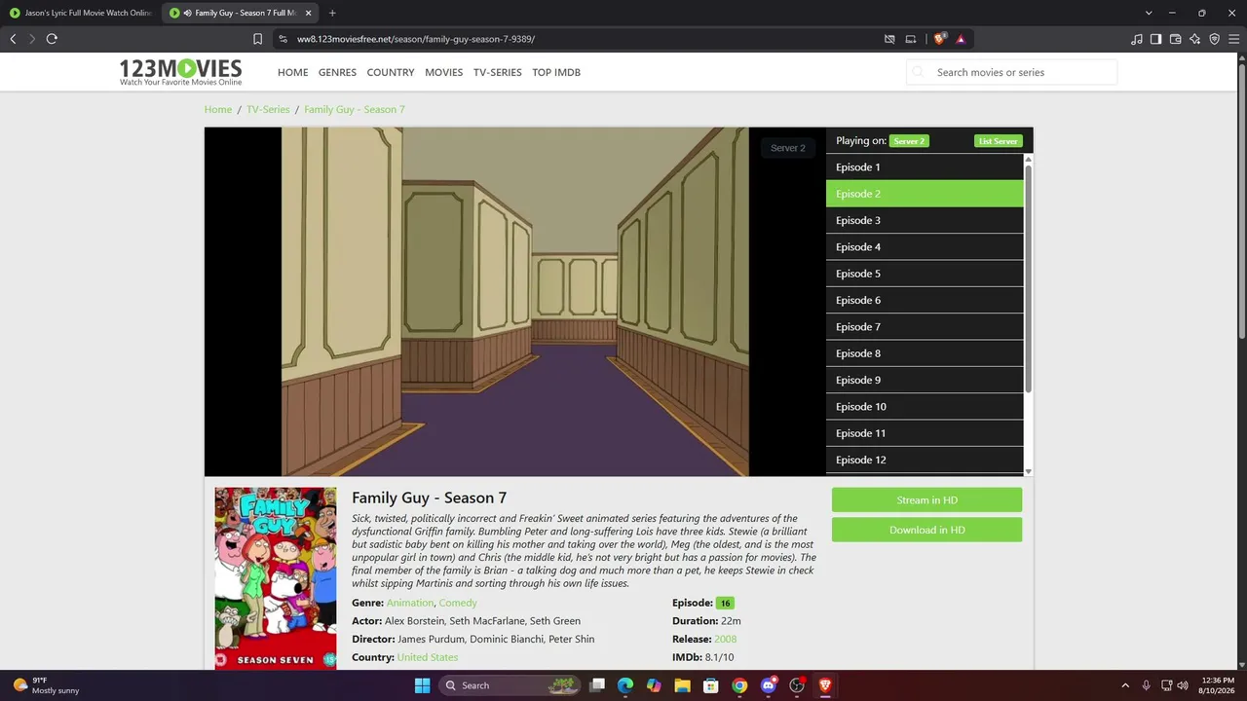Click the 123Movies site logo
The image size is (1247, 701).
tap(180, 72)
